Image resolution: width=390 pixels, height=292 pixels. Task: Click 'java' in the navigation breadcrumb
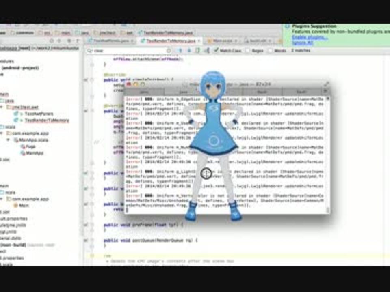82,33
